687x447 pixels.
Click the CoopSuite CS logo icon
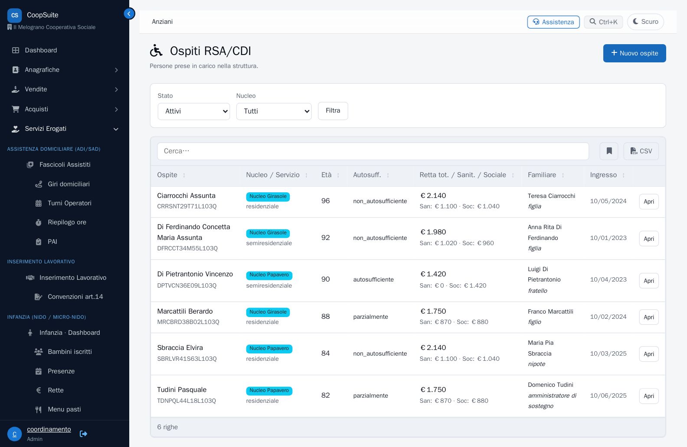(14, 15)
